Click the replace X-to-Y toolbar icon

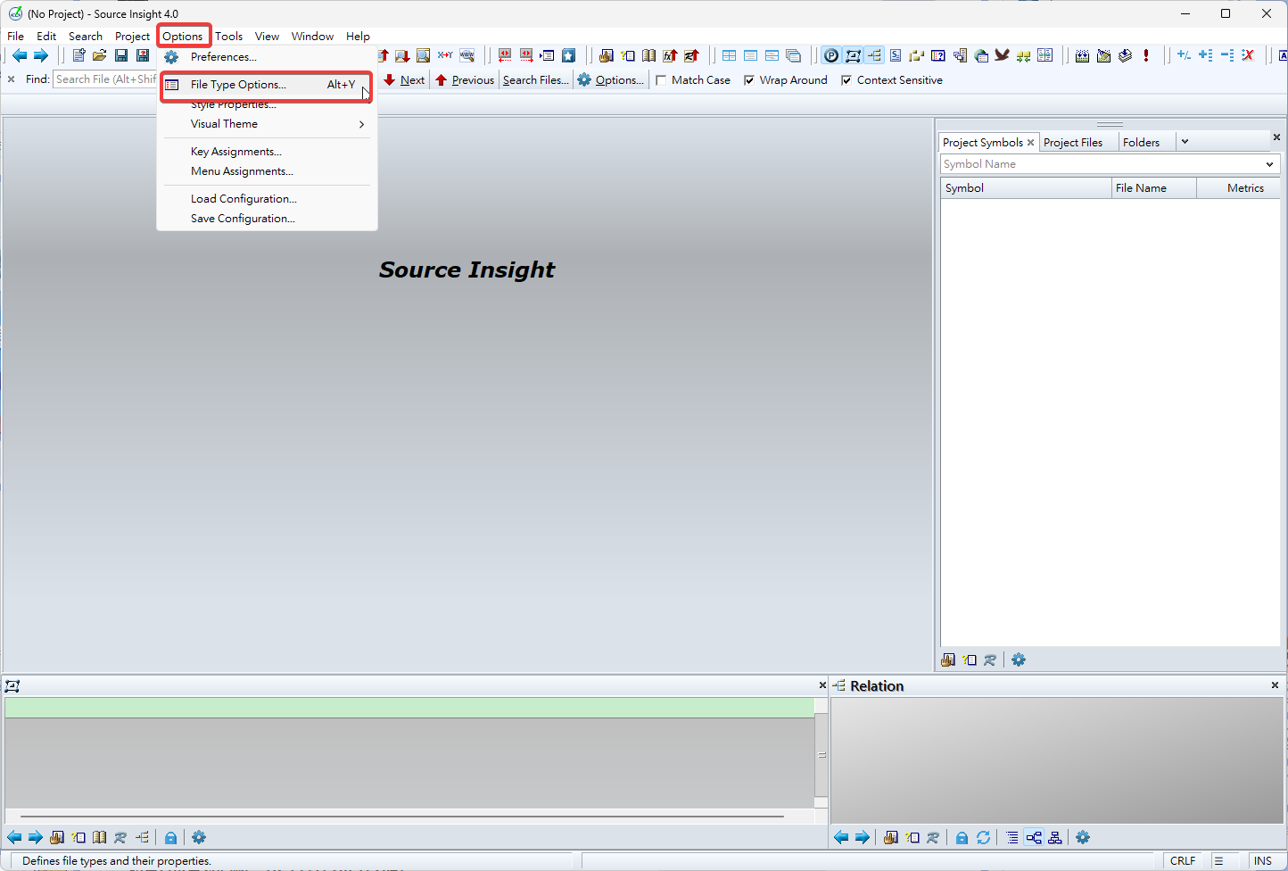(445, 55)
